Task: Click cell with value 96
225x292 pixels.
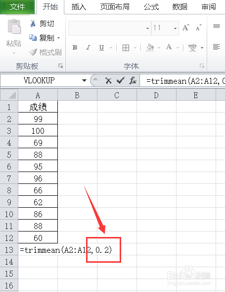Action: (38, 178)
